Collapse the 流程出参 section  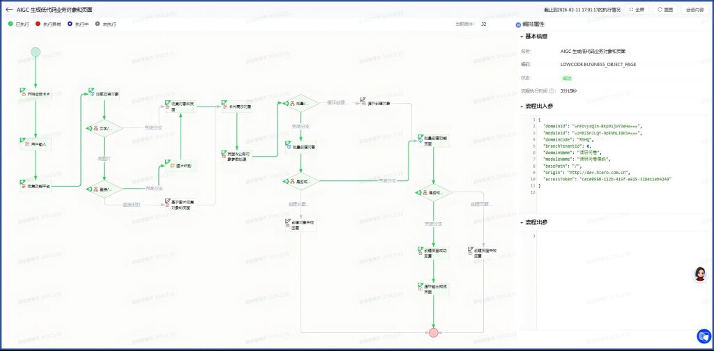coord(521,221)
